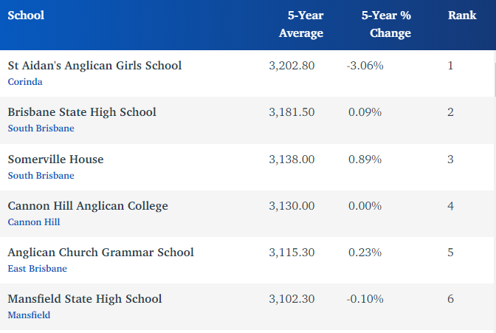The image size is (496, 333).
Task: Open Anglican Church Grammar School
Action: pyautogui.click(x=100, y=253)
